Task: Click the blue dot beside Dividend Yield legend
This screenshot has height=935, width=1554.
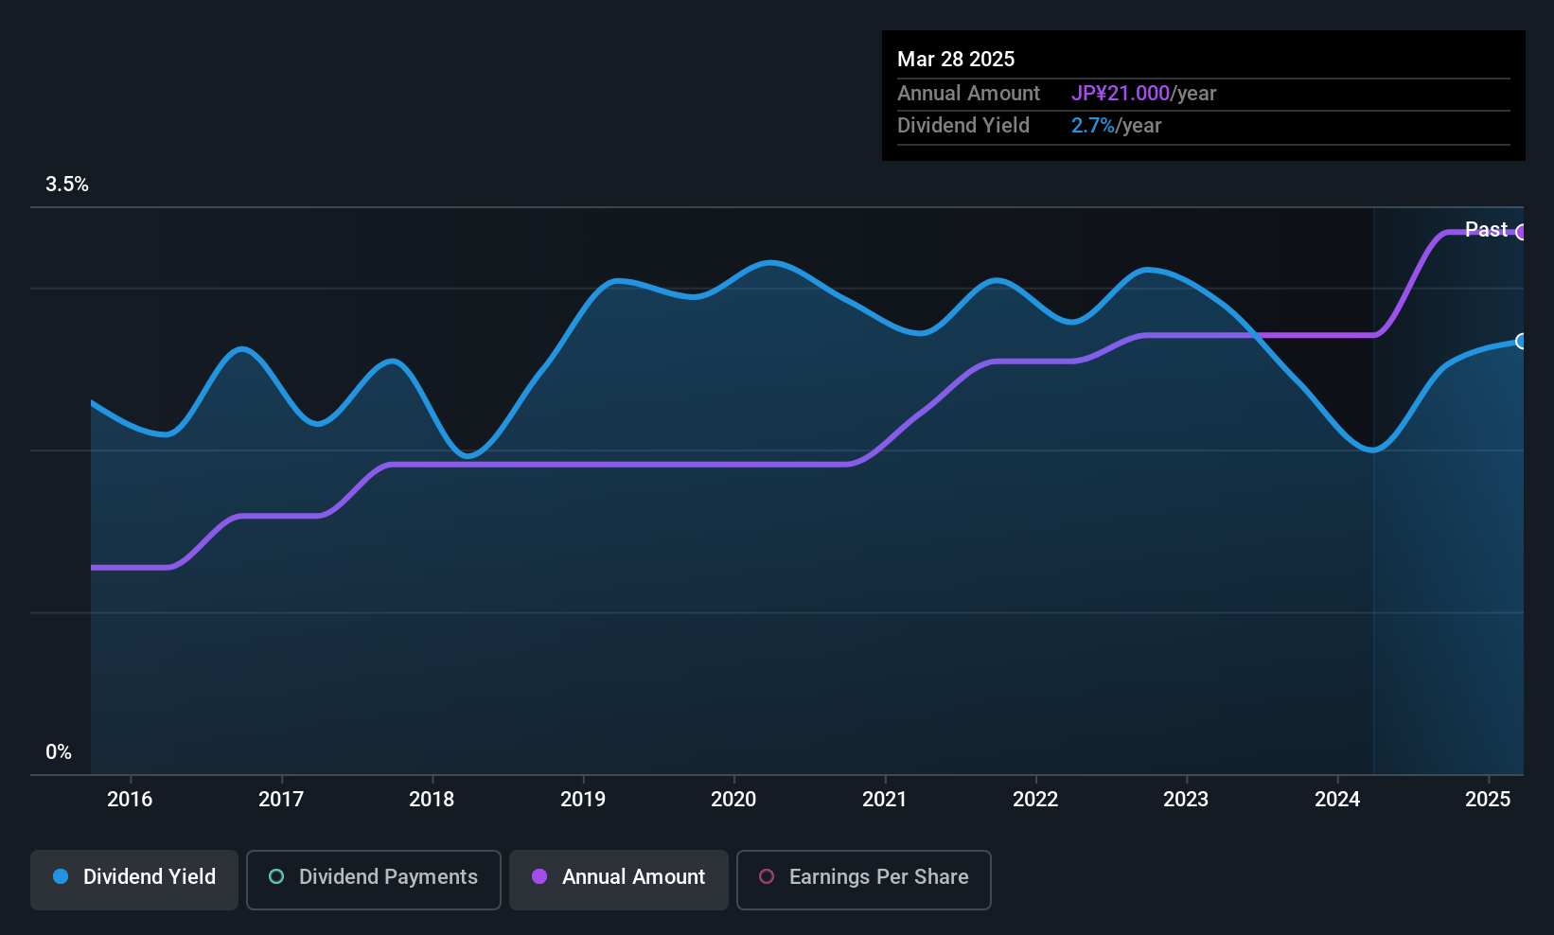Action: [x=61, y=876]
